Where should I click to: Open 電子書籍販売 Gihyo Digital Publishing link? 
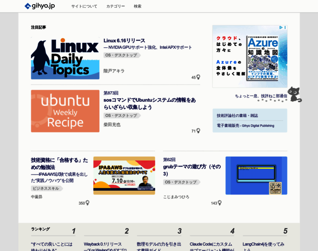pyautogui.click(x=245, y=125)
